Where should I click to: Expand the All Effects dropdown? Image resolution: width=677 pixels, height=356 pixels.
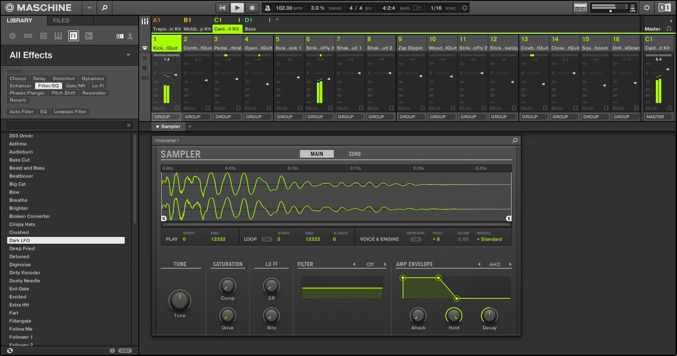pos(128,55)
